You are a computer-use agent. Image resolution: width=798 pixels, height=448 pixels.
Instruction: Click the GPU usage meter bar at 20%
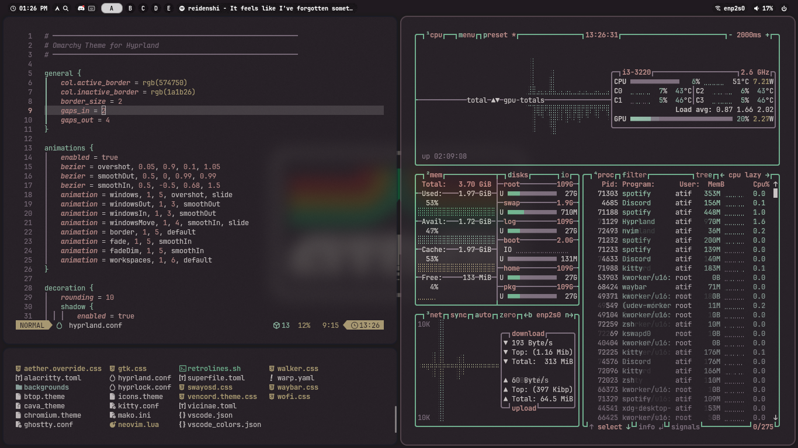click(x=681, y=119)
